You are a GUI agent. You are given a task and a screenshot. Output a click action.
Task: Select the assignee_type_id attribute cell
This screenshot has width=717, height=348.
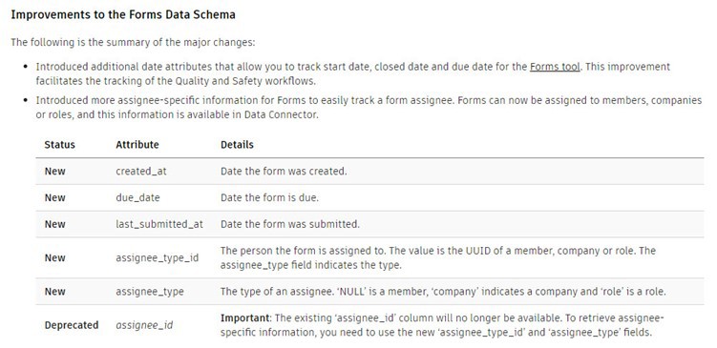click(158, 257)
